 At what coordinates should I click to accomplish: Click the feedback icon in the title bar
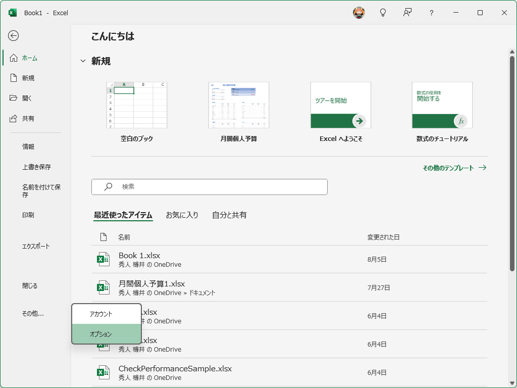click(x=407, y=13)
